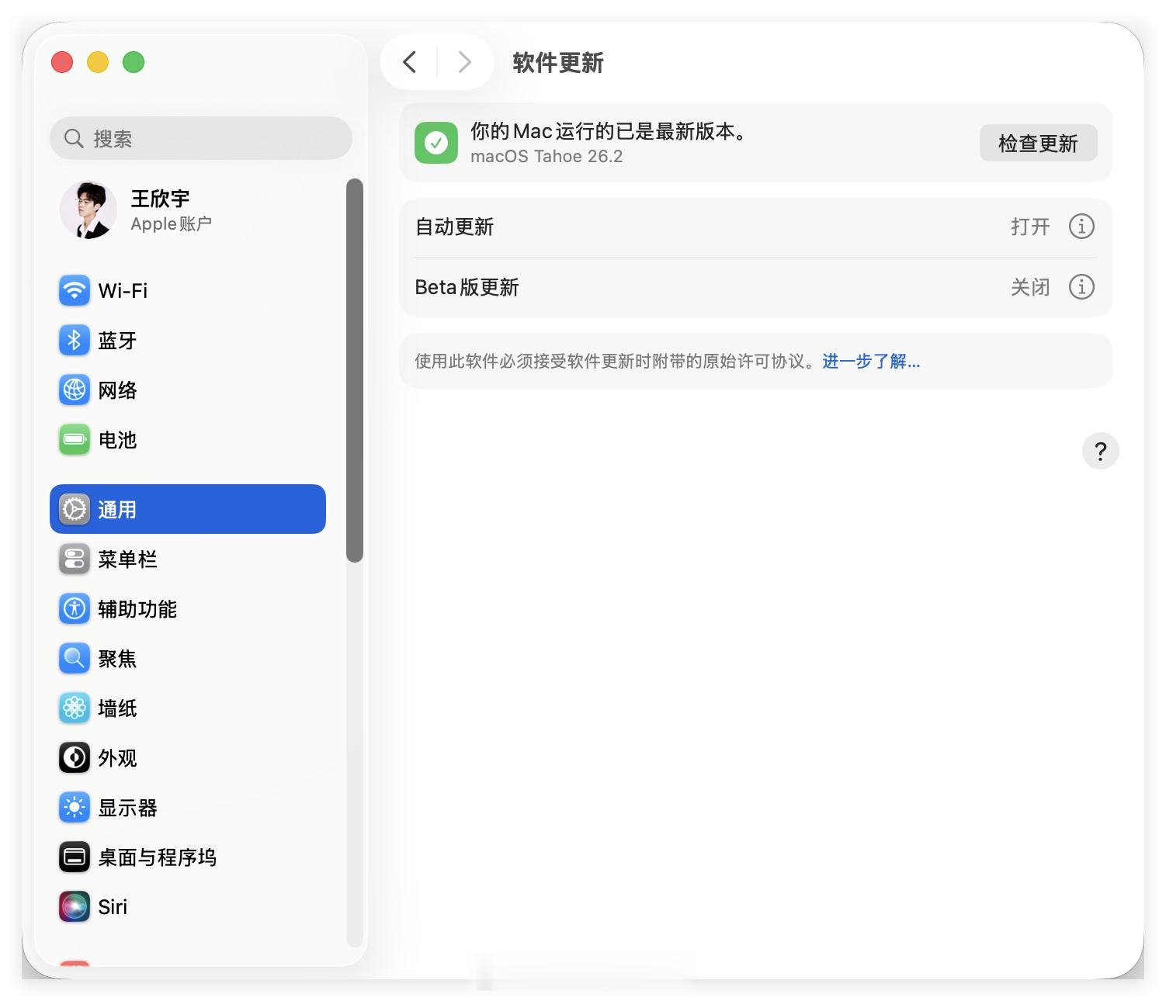Click the Beta版更新 row label

pos(467,287)
